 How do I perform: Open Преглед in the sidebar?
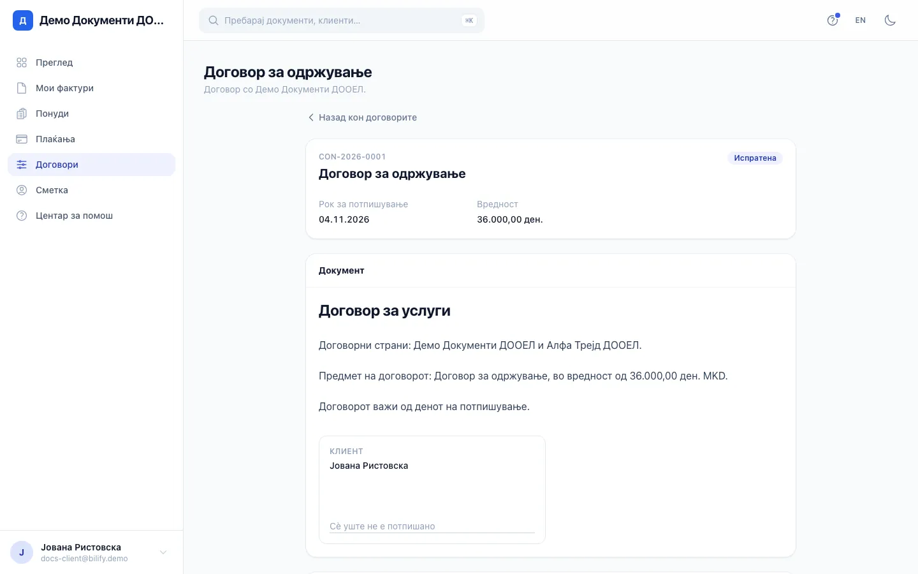[91, 63]
